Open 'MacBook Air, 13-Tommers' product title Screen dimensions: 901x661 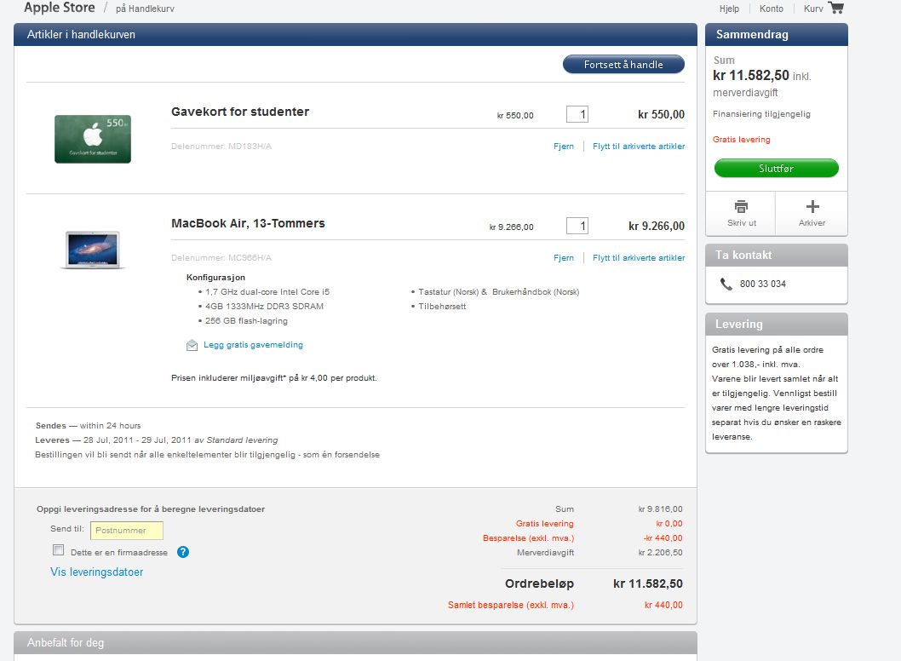coord(248,223)
